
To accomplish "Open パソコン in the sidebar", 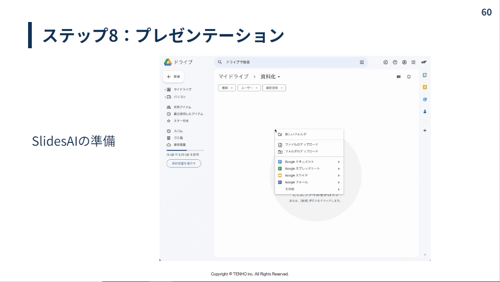I will tap(180, 97).
